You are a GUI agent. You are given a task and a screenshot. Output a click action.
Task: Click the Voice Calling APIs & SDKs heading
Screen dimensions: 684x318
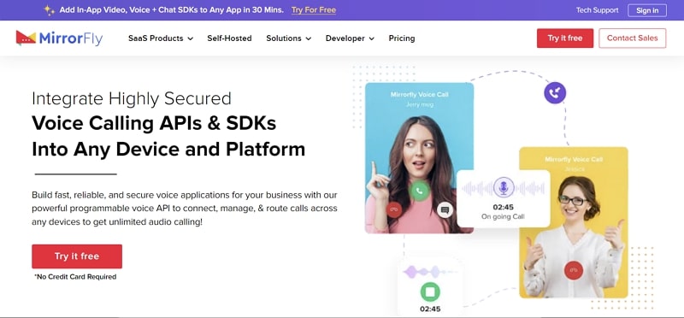154,123
